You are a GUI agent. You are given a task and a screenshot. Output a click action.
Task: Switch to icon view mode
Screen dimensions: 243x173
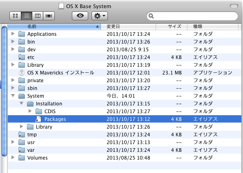point(15,16)
